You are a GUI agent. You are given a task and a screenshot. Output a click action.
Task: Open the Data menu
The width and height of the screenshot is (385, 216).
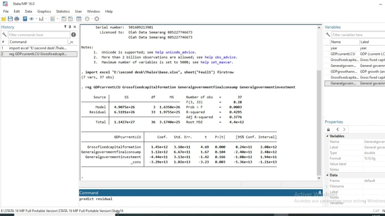[x=29, y=11]
